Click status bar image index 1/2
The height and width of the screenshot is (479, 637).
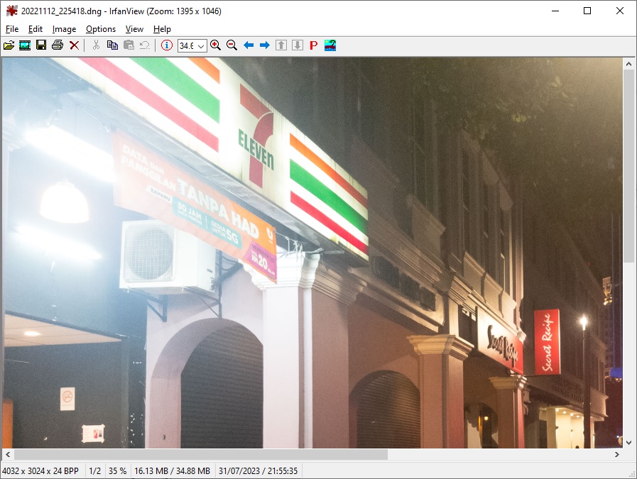(94, 471)
